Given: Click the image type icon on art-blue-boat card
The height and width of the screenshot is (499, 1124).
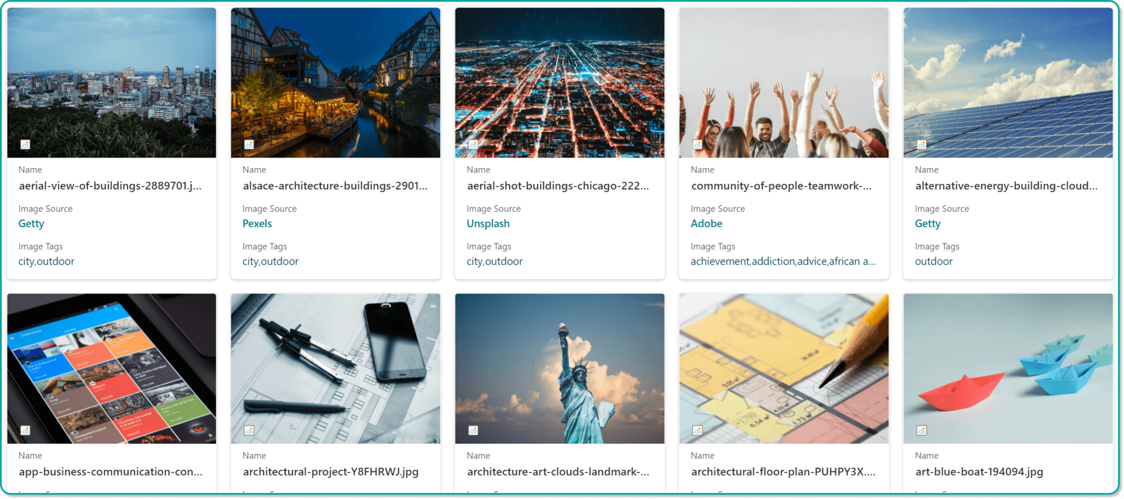Looking at the screenshot, I should click(921, 431).
